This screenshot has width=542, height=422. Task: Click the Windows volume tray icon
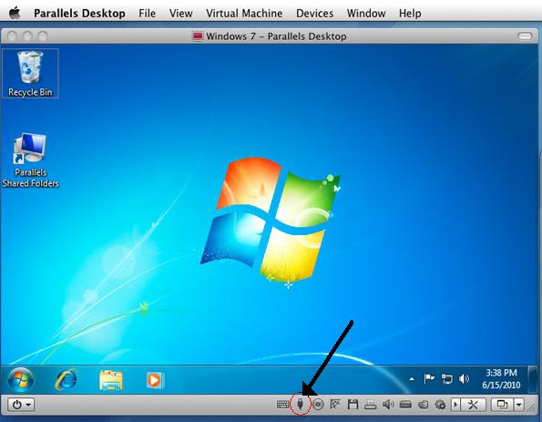point(464,379)
